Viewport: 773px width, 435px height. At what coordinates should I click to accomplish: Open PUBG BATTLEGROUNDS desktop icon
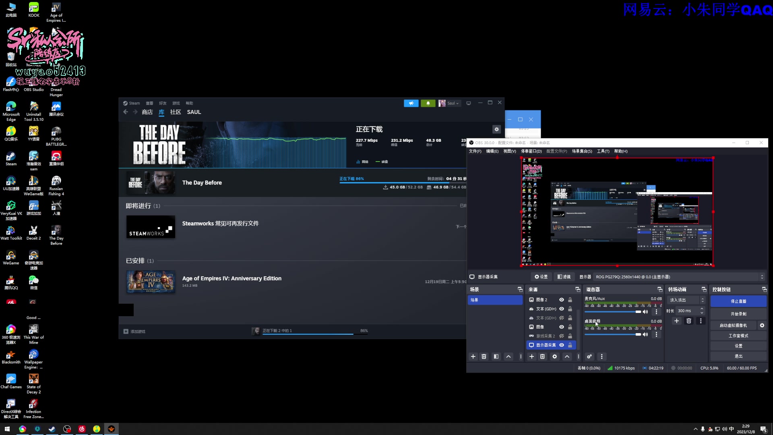(56, 137)
